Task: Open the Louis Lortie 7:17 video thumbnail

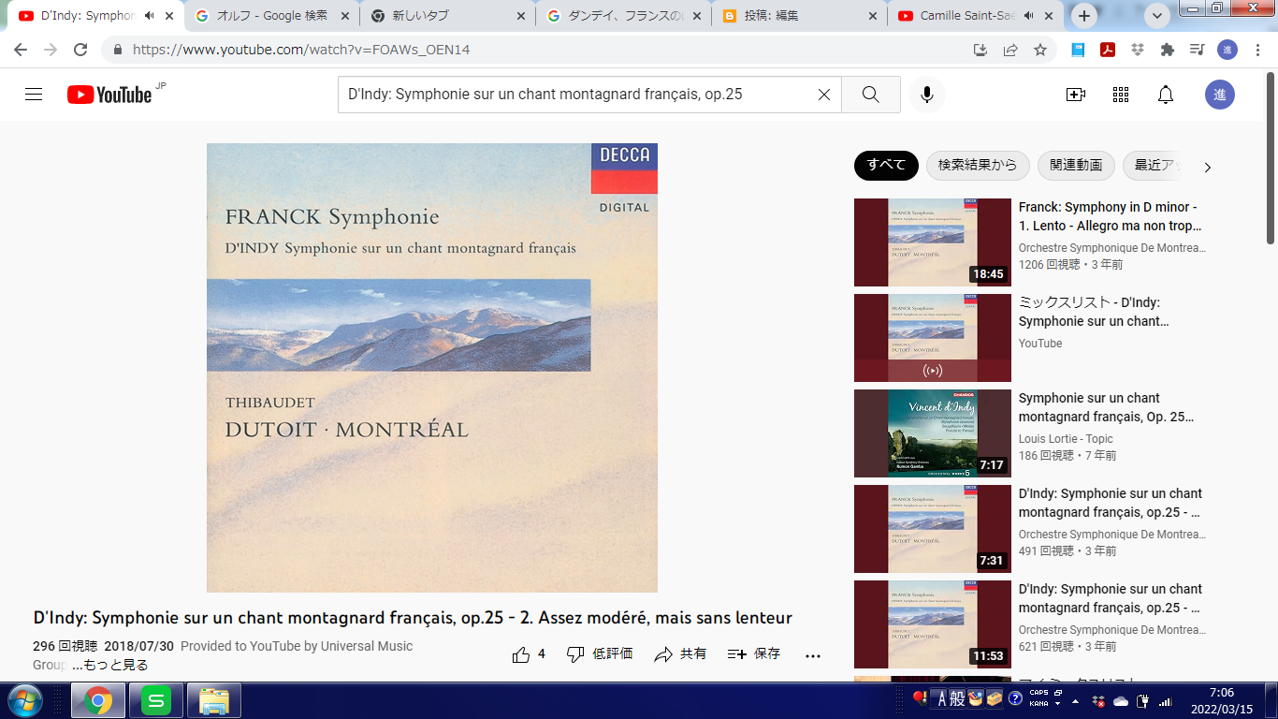Action: tap(933, 433)
